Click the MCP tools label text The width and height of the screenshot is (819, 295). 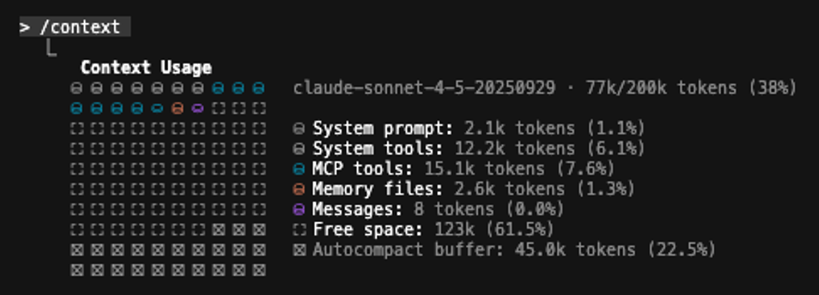362,169
